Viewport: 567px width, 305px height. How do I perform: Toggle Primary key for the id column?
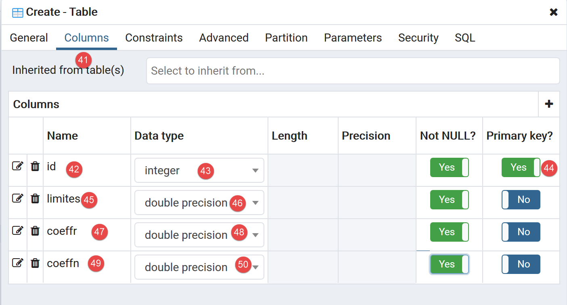(x=521, y=167)
